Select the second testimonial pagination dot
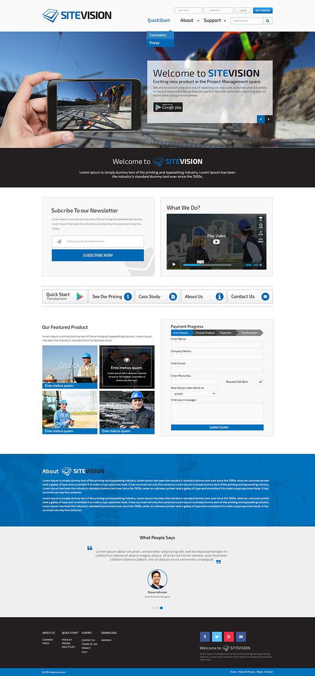 (x=157, y=608)
